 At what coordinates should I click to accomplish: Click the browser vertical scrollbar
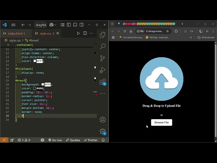tap(216, 90)
